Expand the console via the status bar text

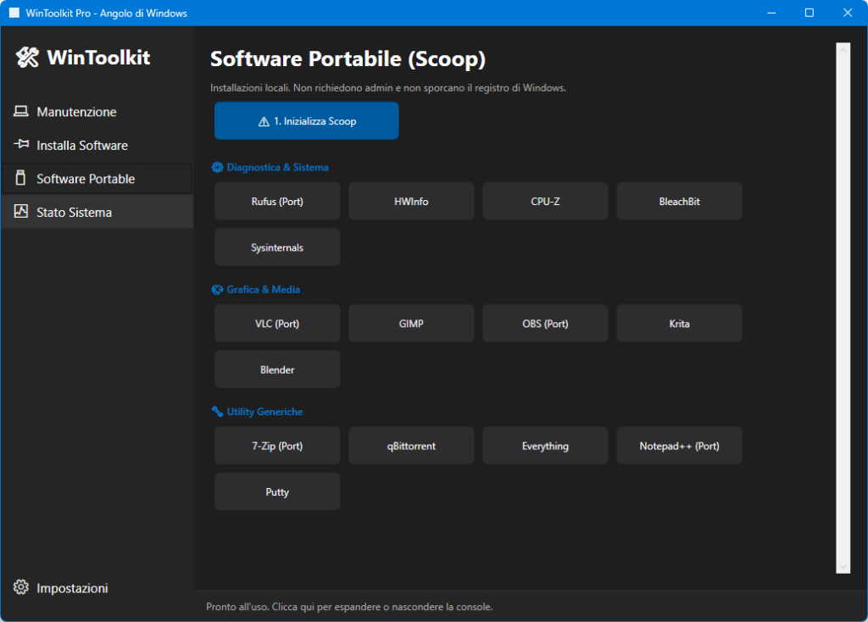[x=349, y=607]
